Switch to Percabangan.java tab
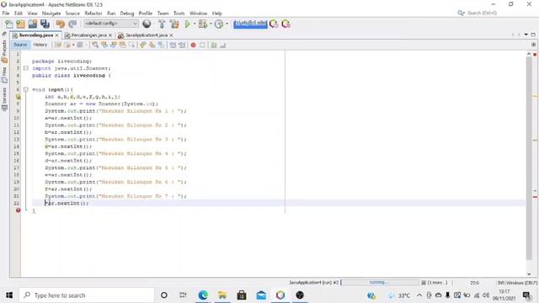This screenshot has width=539, height=303. (88, 35)
